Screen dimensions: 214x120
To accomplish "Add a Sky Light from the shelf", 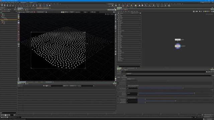I will coord(139,6).
